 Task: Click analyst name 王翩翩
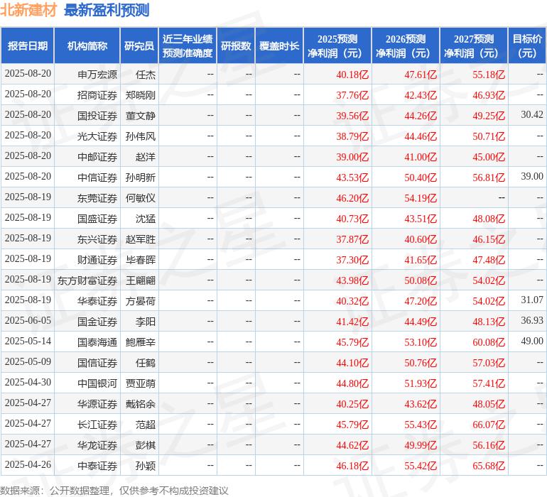(141, 280)
